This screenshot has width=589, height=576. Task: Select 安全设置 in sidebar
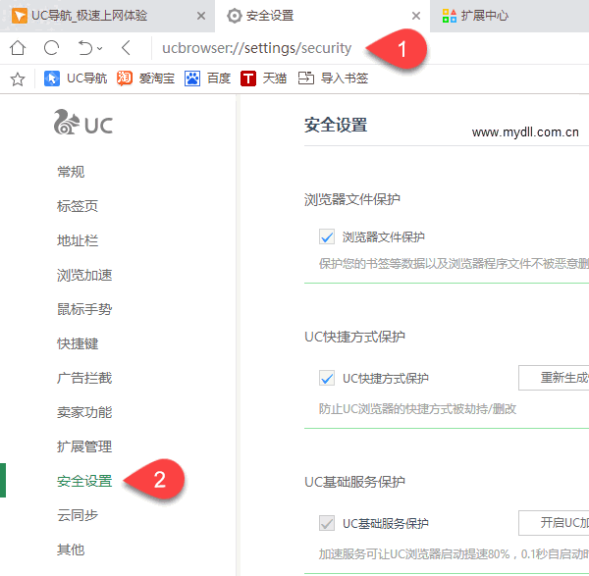click(x=84, y=481)
